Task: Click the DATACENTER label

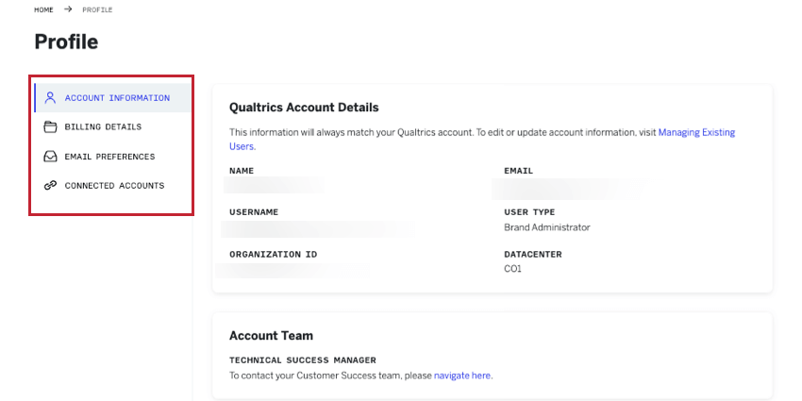Action: tap(533, 254)
